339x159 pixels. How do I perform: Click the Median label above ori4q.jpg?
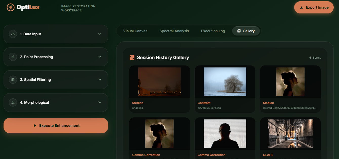138,103
